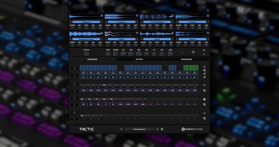The image size is (279, 147).
Task: Open the LOO dropdown in the bottom lane
Action: 83,116
